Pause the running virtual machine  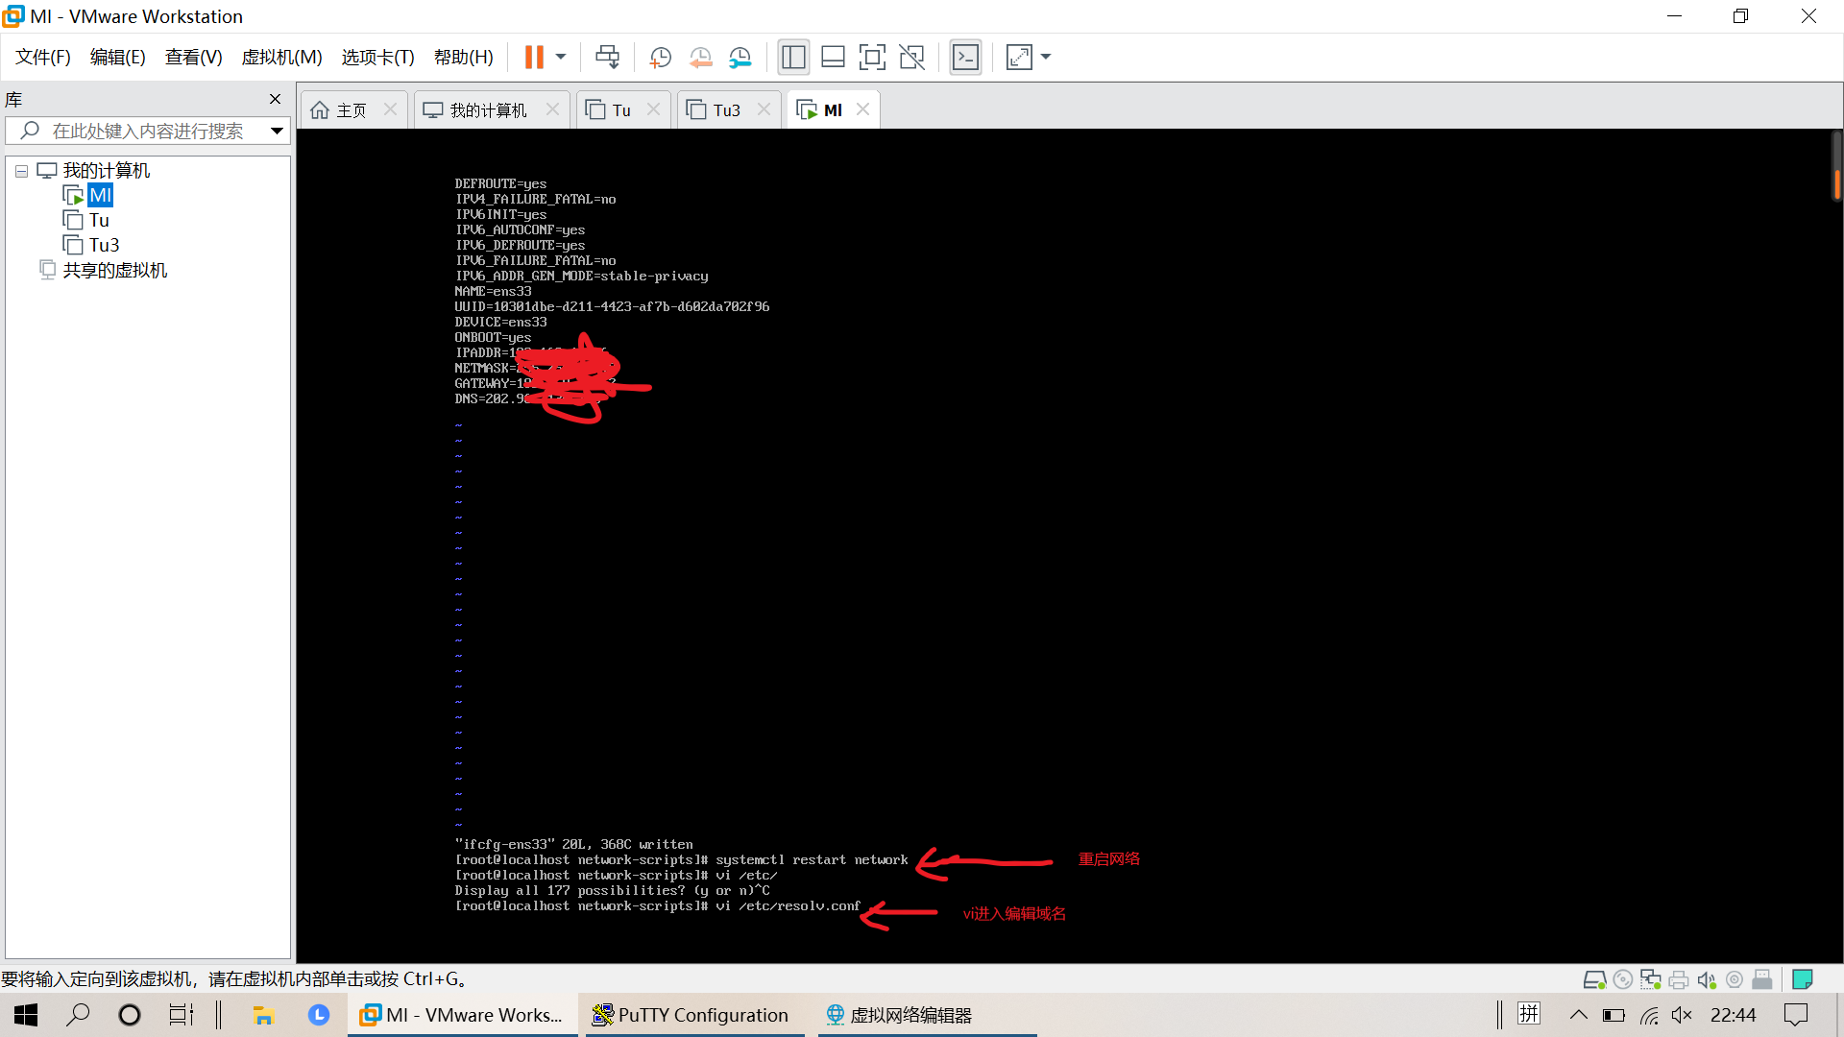534,58
